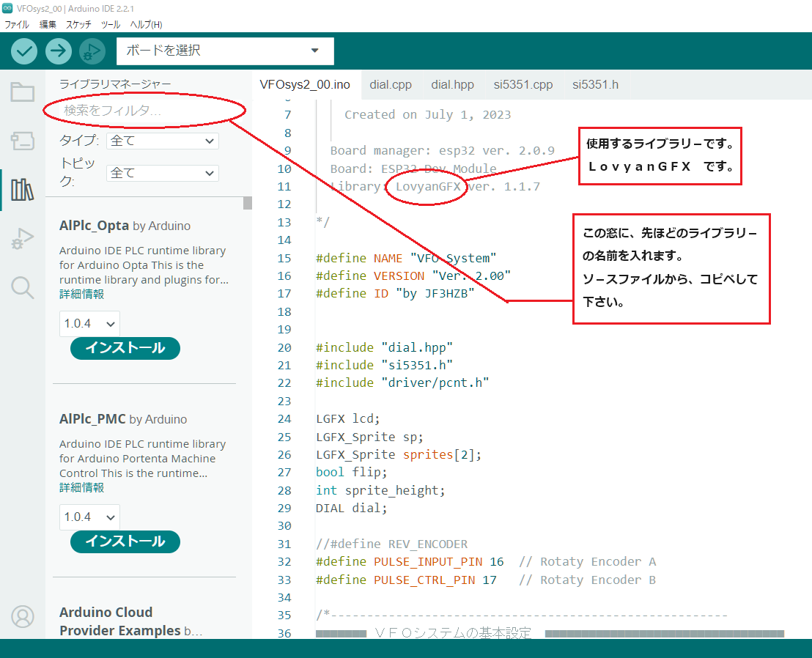Click the library search filter field
Viewport: 812px width, 658px height.
(144, 110)
